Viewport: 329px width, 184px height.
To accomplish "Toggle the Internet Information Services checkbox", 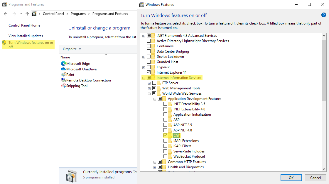I will [x=149, y=78].
